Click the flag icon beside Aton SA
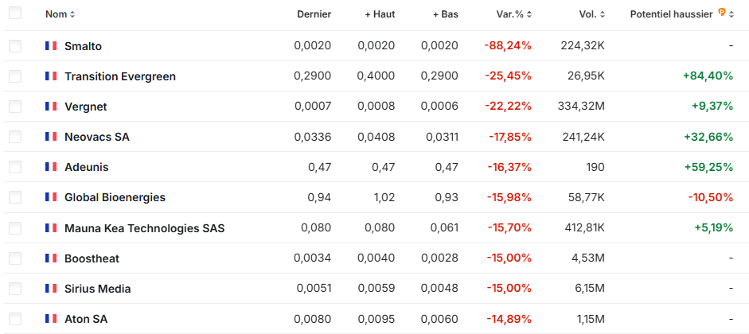Image resolution: width=749 pixels, height=334 pixels. pos(51,319)
